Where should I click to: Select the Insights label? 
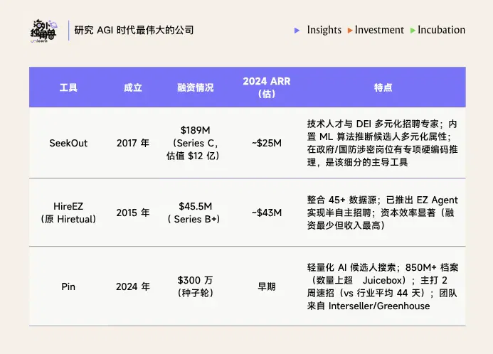324,30
